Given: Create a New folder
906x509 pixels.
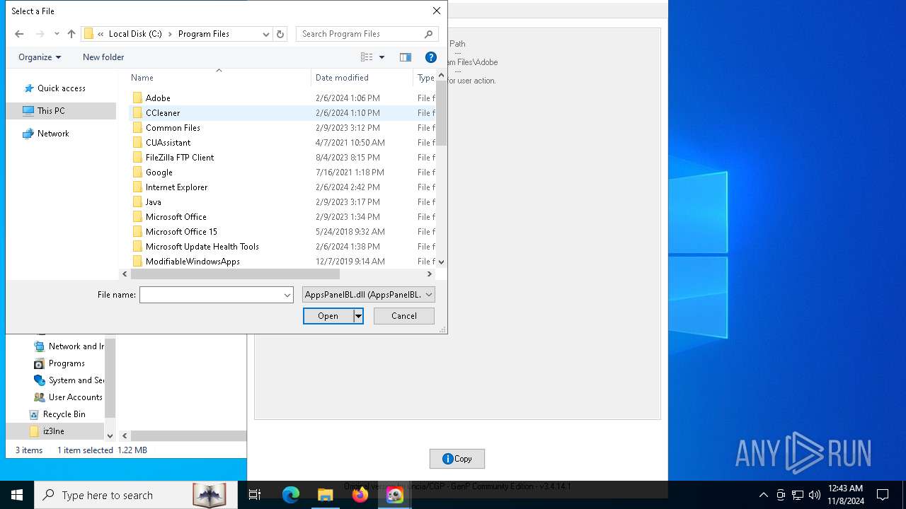Looking at the screenshot, I should (103, 57).
